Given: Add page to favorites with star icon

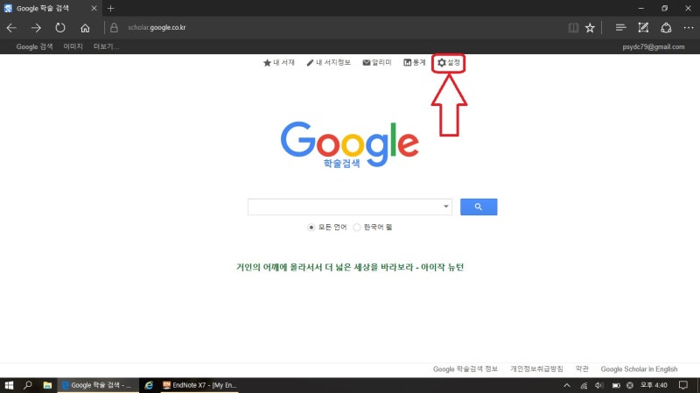Looking at the screenshot, I should click(x=590, y=28).
